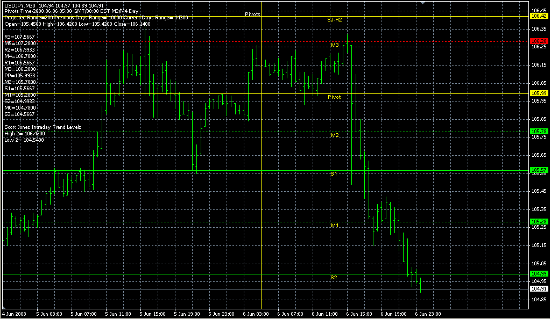
Task: Click the Pivots vertical line label
Action: (252, 15)
